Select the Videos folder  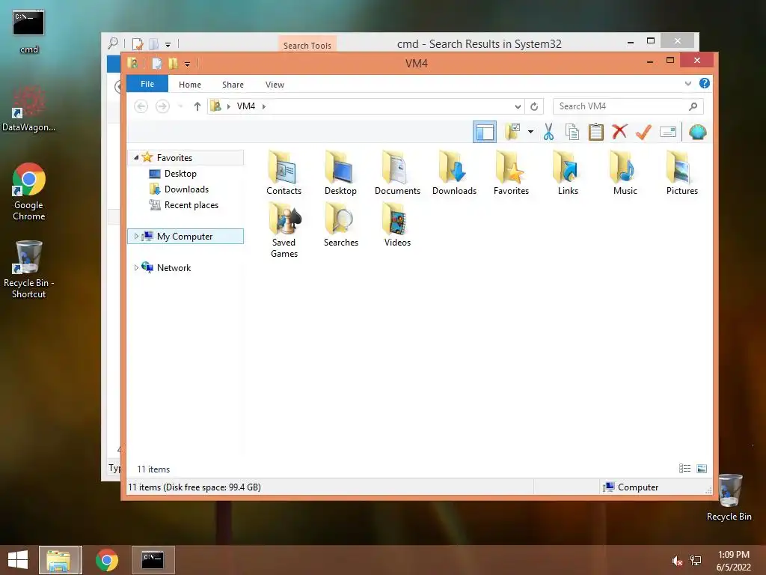click(397, 225)
